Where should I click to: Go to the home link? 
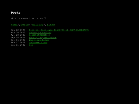(x=14, y=25)
